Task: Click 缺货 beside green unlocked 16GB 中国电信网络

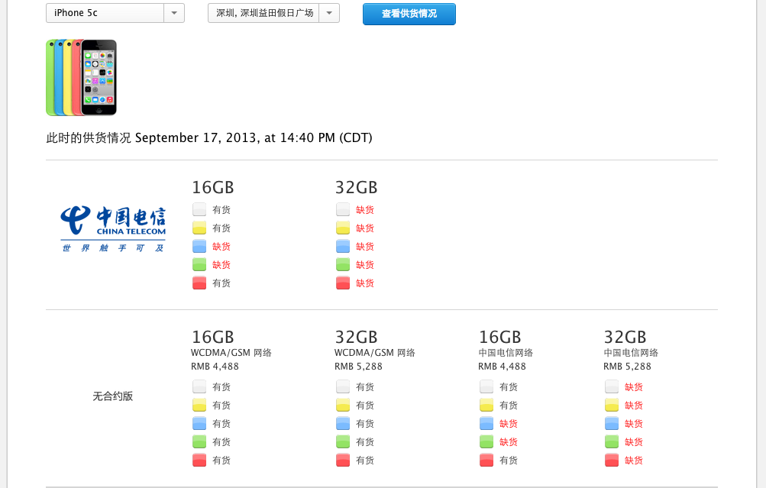Action: (x=509, y=442)
